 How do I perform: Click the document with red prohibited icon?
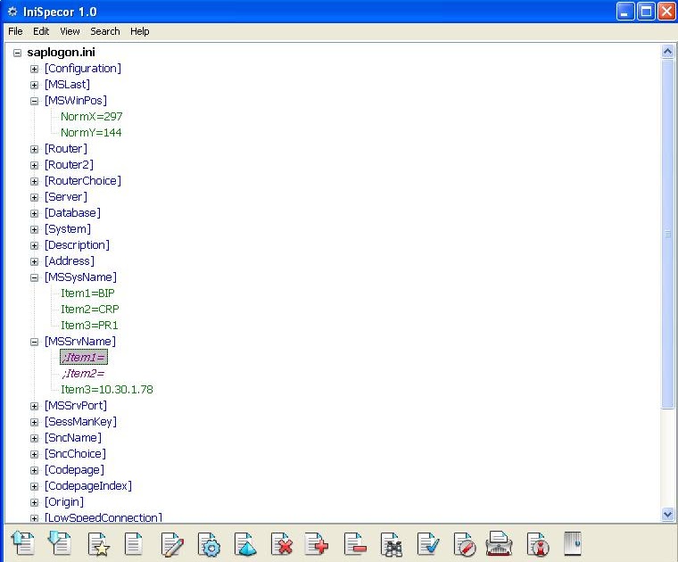pos(465,545)
